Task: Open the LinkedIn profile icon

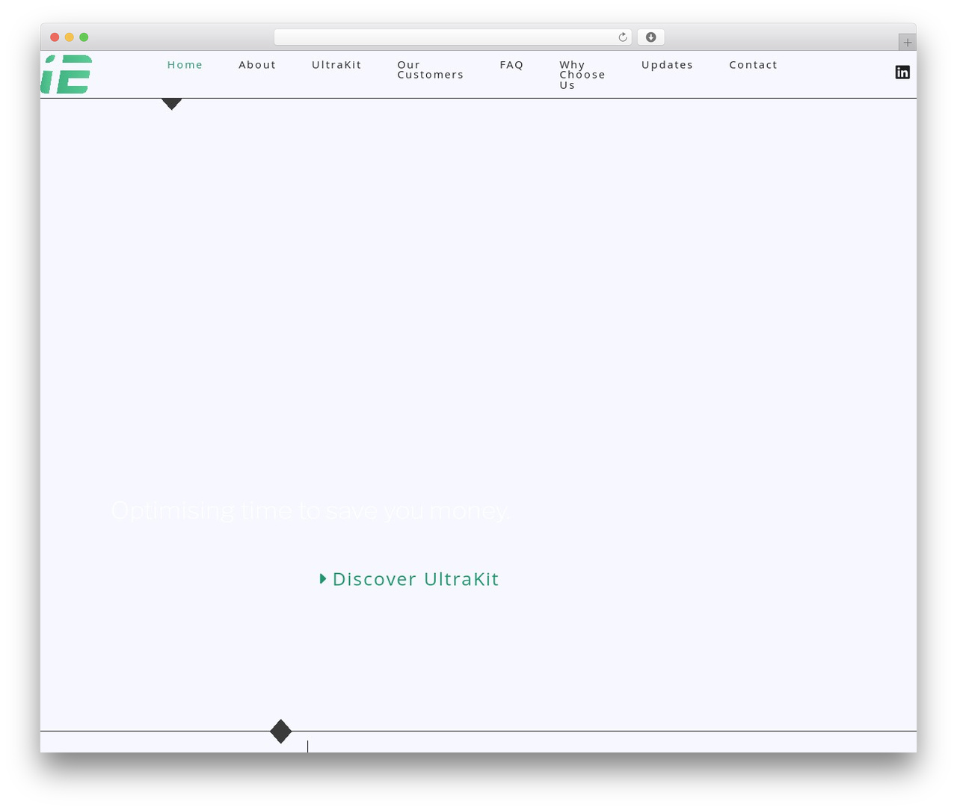Action: (x=902, y=72)
